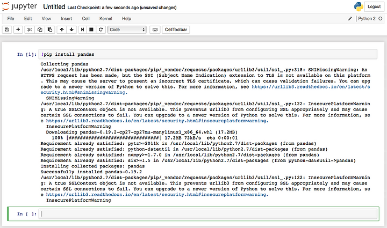Open the snimissingwarning documentation link
Screen dimensions: 387x228
pos(205,90)
